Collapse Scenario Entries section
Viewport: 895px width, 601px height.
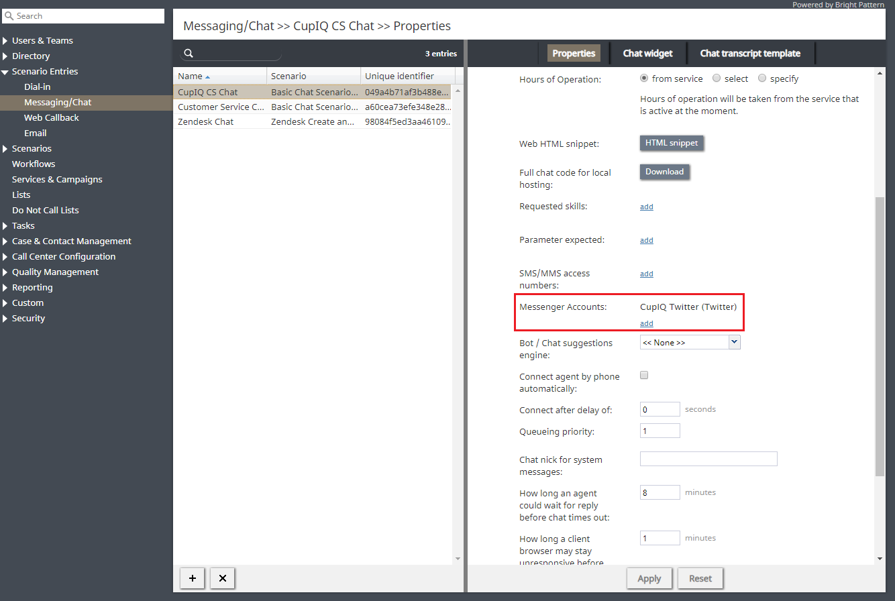coord(5,72)
